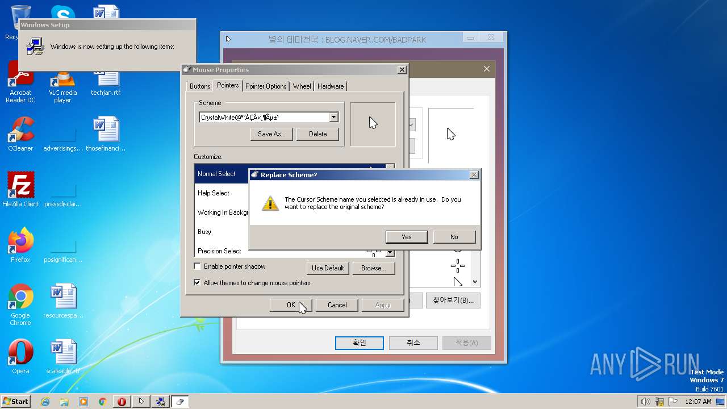The height and width of the screenshot is (409, 727).
Task: Decline scheme replacement with No
Action: [x=454, y=237]
